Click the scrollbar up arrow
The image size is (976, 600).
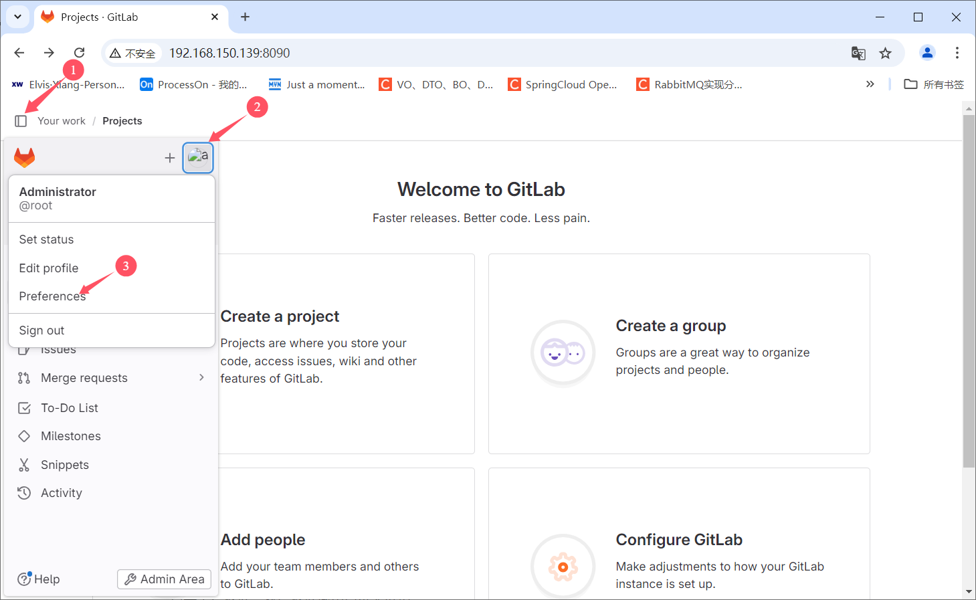click(x=969, y=108)
